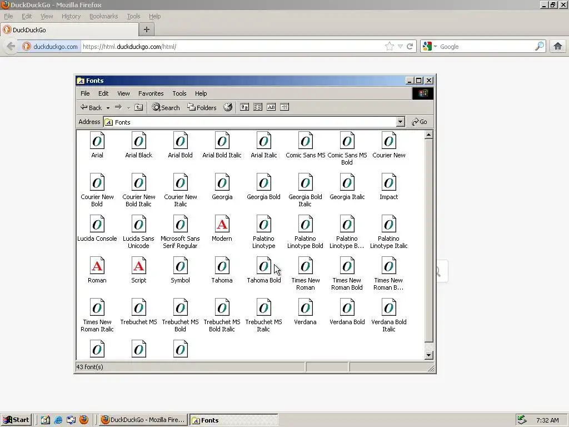Click the History toolbar icon
This screenshot has height=427, width=569.
(228, 107)
